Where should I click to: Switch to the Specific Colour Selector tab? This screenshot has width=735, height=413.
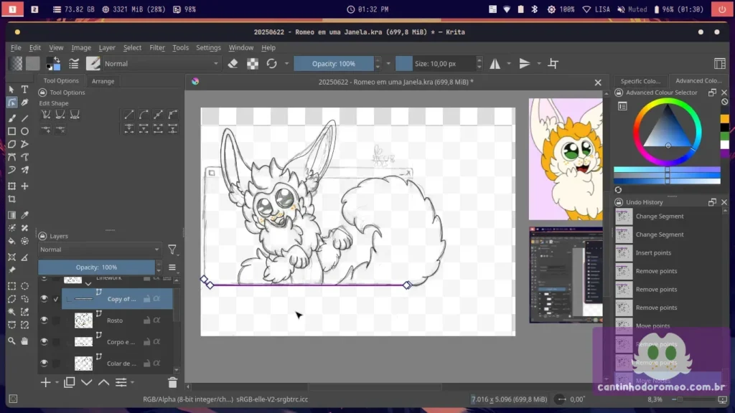tap(640, 81)
